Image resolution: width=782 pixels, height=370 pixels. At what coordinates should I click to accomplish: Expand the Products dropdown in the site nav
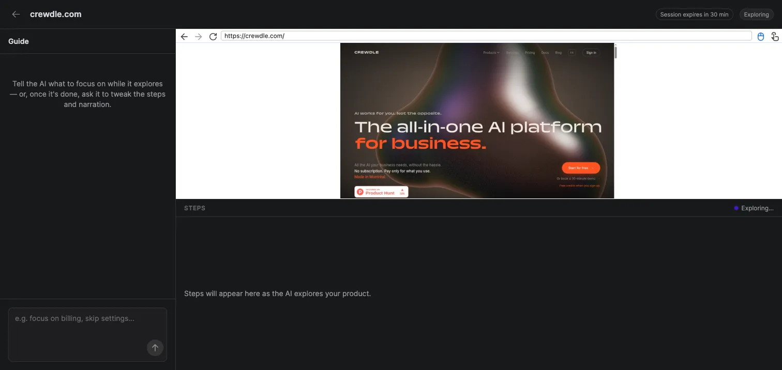point(491,53)
